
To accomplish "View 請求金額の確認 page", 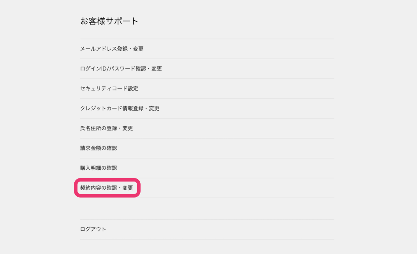I will click(x=99, y=148).
